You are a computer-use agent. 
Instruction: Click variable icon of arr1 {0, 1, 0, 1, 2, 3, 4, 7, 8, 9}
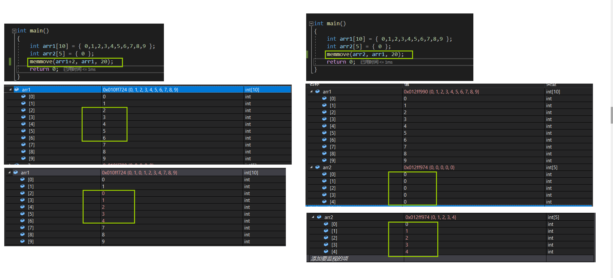click(x=15, y=172)
